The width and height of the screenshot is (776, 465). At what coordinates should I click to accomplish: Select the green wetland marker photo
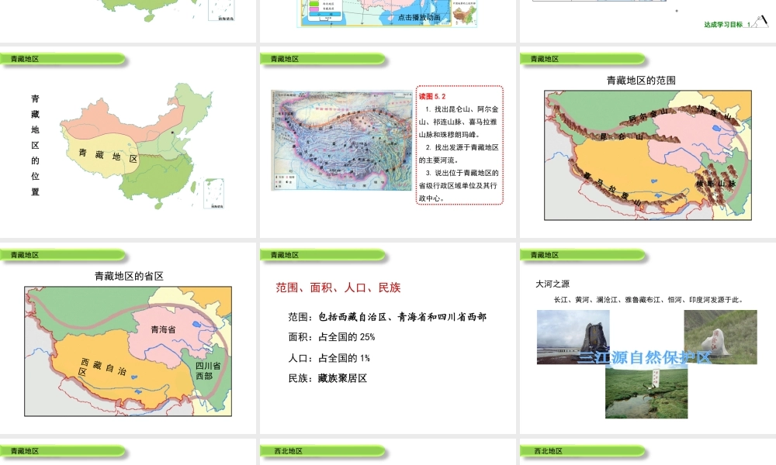coord(646,392)
